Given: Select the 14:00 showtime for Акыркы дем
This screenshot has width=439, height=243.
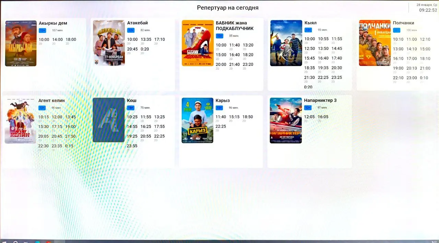Looking at the screenshot, I should (x=57, y=40).
